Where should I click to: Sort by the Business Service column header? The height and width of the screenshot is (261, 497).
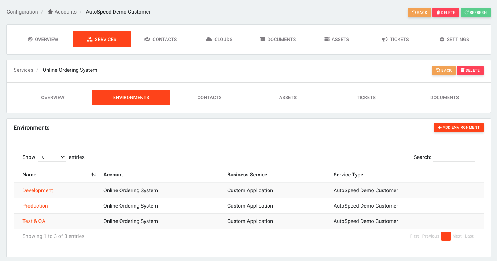247,175
